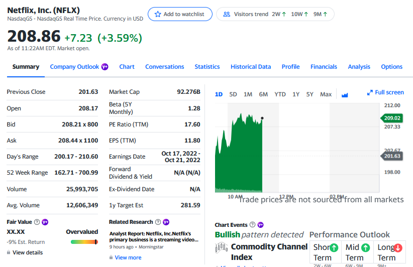This screenshot has height=267, width=413.
Task: Click the Related Research help question icon
Action: click(x=158, y=222)
